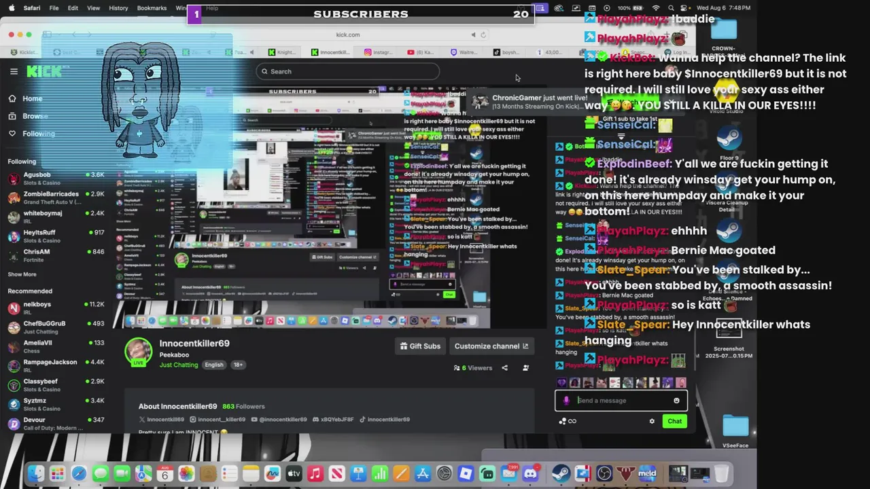This screenshot has height=489, width=870.
Task: Open Safari menu in menu bar
Action: [31, 8]
